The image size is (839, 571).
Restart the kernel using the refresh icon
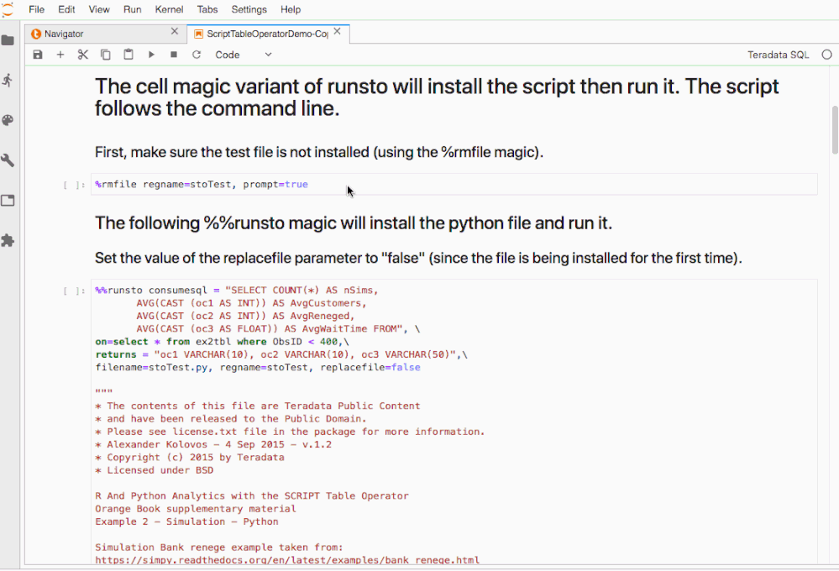pyautogui.click(x=197, y=55)
